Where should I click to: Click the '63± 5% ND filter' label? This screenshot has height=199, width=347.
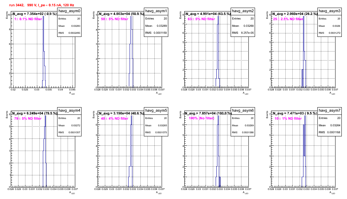pos(201,19)
